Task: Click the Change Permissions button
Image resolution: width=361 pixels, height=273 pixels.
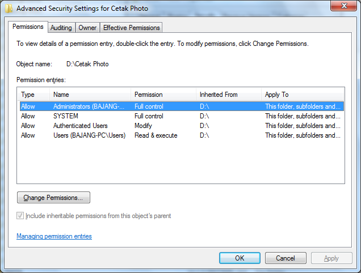Action: click(53, 198)
